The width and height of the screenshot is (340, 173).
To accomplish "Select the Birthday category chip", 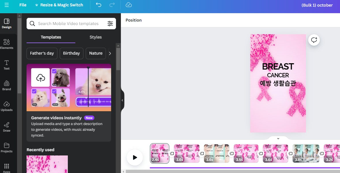I will click(71, 53).
